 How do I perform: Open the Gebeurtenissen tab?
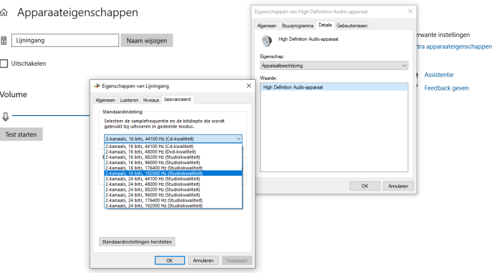point(351,25)
